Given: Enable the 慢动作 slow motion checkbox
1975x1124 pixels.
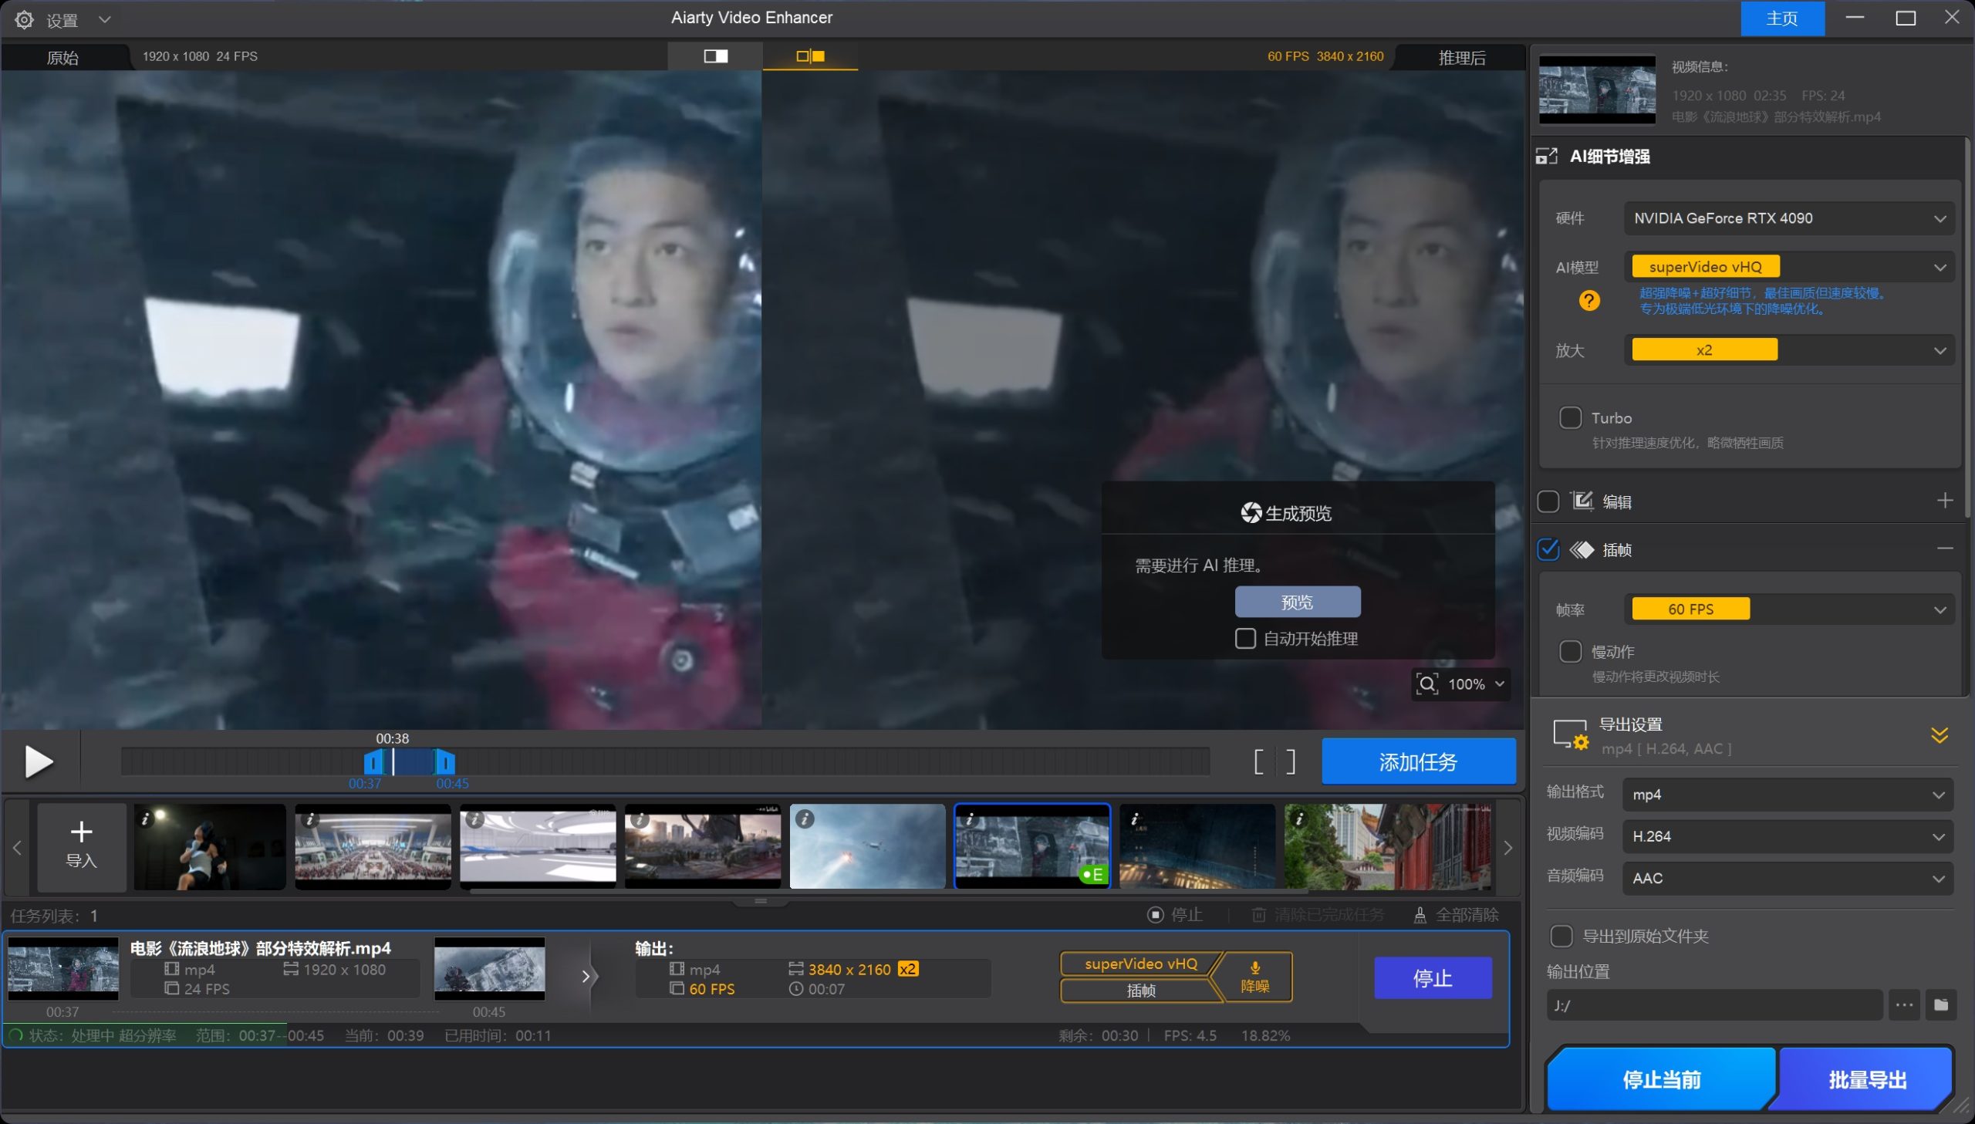Looking at the screenshot, I should pos(1570,651).
